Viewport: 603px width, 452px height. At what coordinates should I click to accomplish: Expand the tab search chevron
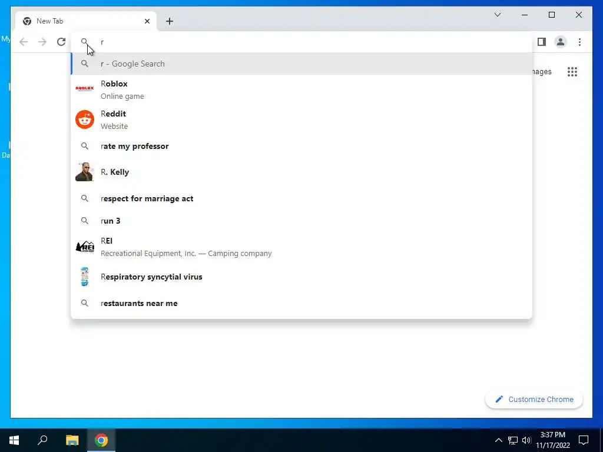coord(497,15)
